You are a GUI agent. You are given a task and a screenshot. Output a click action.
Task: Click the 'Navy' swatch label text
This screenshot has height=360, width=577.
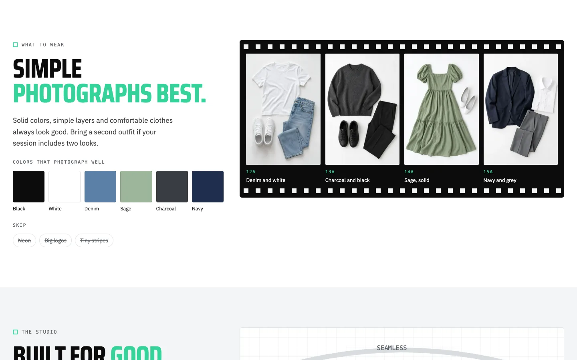pyautogui.click(x=198, y=209)
